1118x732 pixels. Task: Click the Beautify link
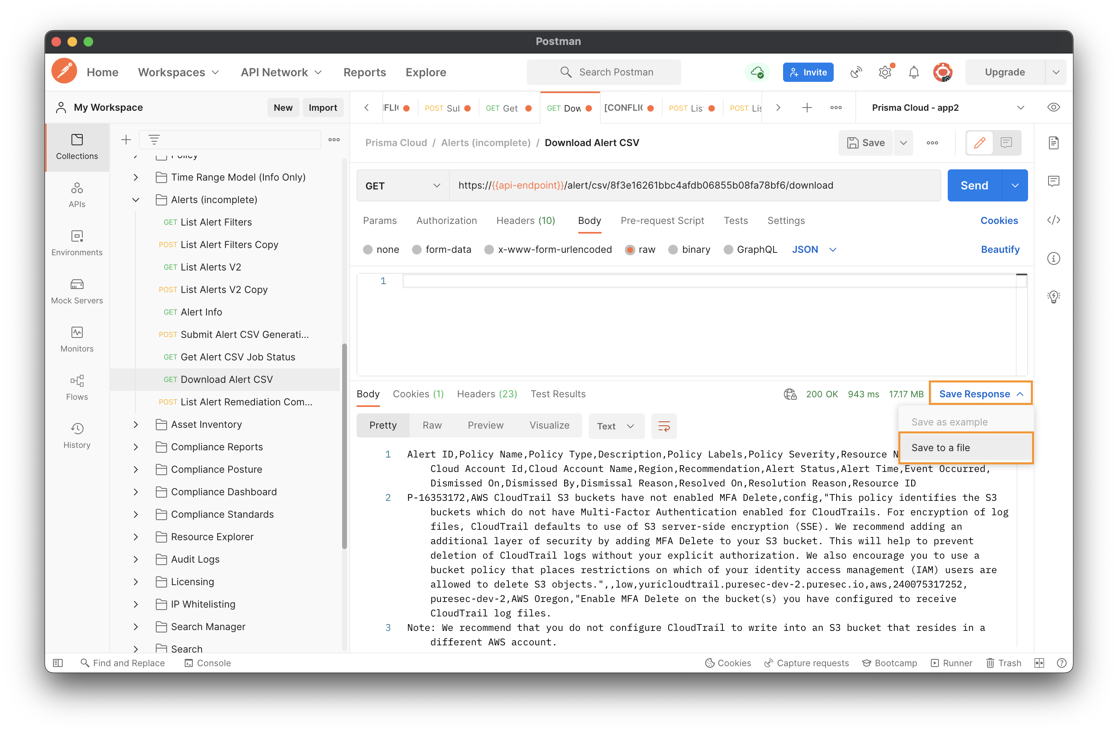[1000, 250]
